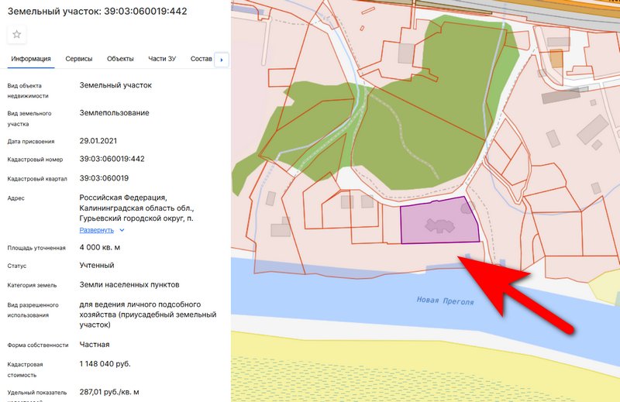Viewport: 620px width, 402px height.
Task: Click the chevron next to Развернуть
Action: (122, 230)
